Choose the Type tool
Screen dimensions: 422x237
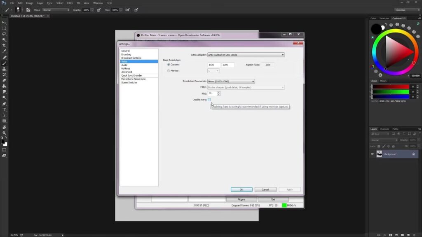tap(4, 109)
